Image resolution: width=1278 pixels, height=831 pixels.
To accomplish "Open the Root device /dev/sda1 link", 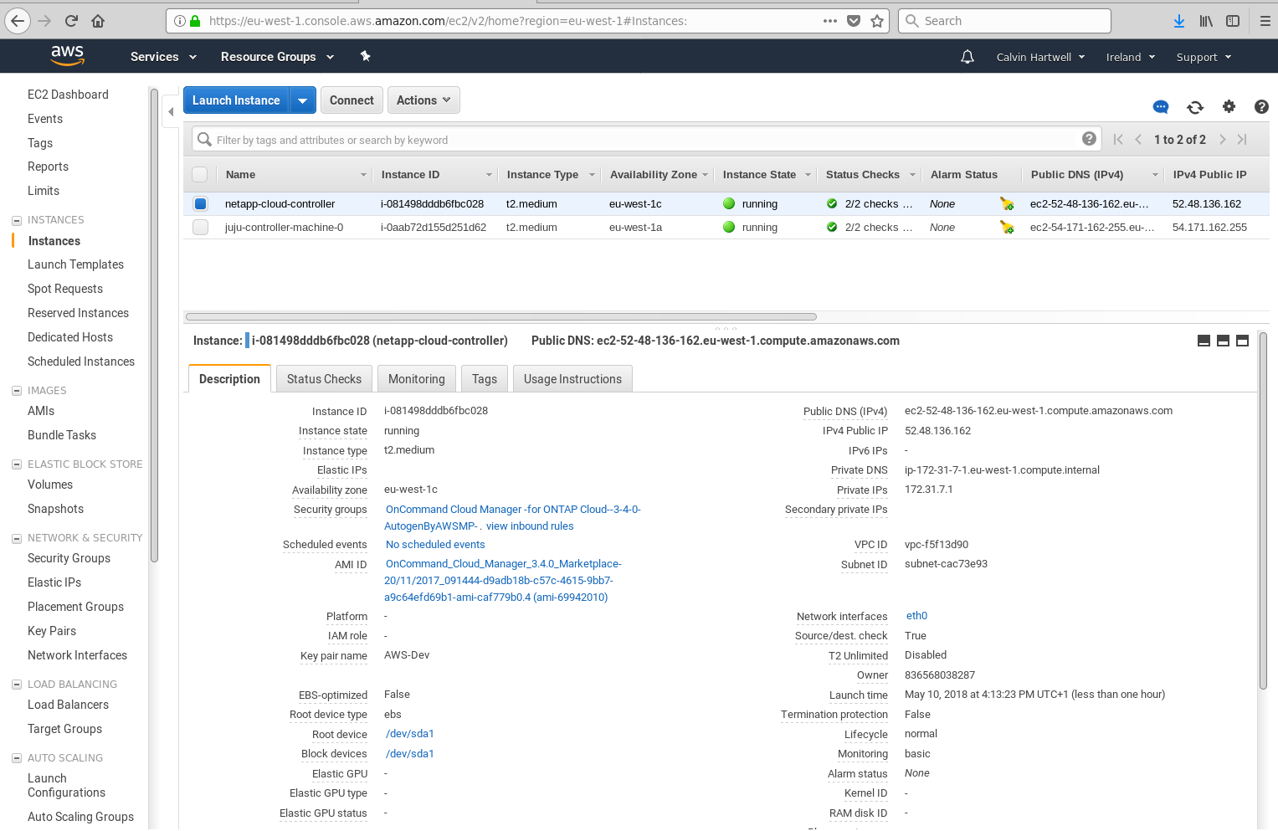I will (410, 734).
